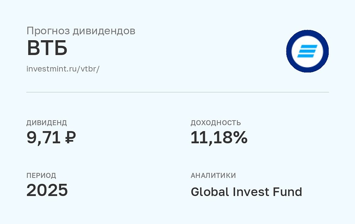Screen dimensions: 355x224
Task: Click the ВТБ company title
Action: (47, 49)
